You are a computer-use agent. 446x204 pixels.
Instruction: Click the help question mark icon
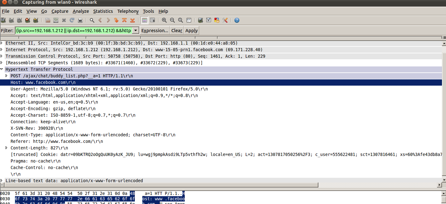tap(237, 20)
